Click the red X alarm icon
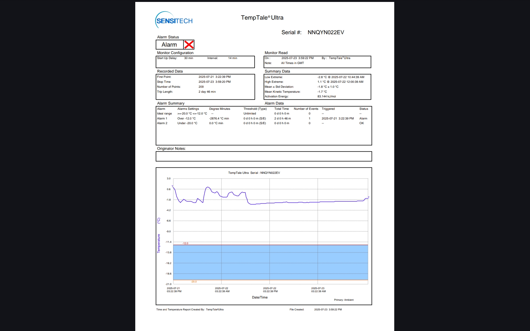The image size is (530, 331). [x=189, y=45]
